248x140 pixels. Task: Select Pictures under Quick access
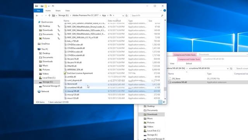46,38
